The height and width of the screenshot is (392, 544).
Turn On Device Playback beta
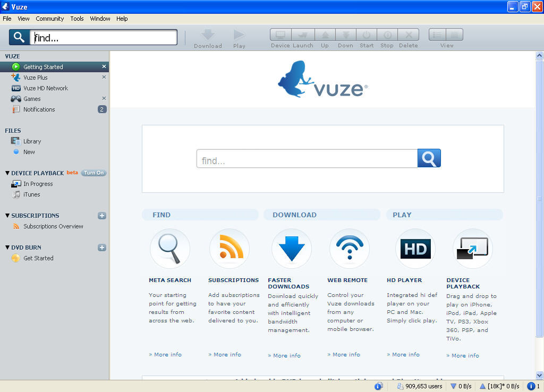[x=94, y=173]
